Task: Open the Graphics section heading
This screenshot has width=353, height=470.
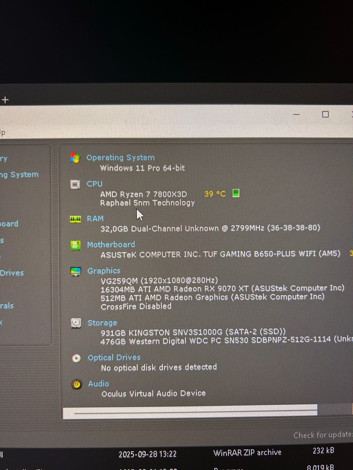Action: (104, 271)
